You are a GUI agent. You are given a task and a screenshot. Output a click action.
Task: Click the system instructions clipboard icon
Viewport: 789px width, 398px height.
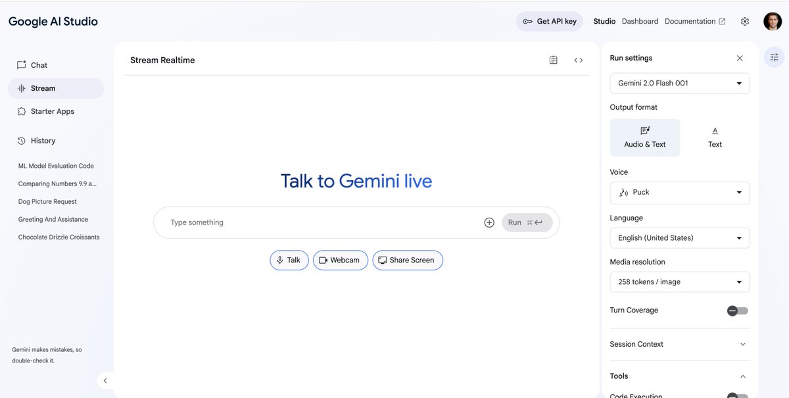(553, 59)
